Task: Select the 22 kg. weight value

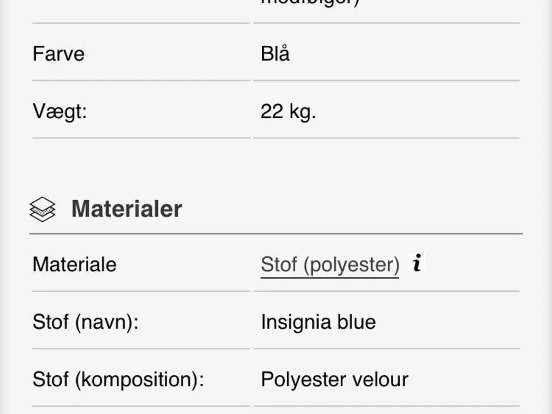Action: click(x=288, y=111)
